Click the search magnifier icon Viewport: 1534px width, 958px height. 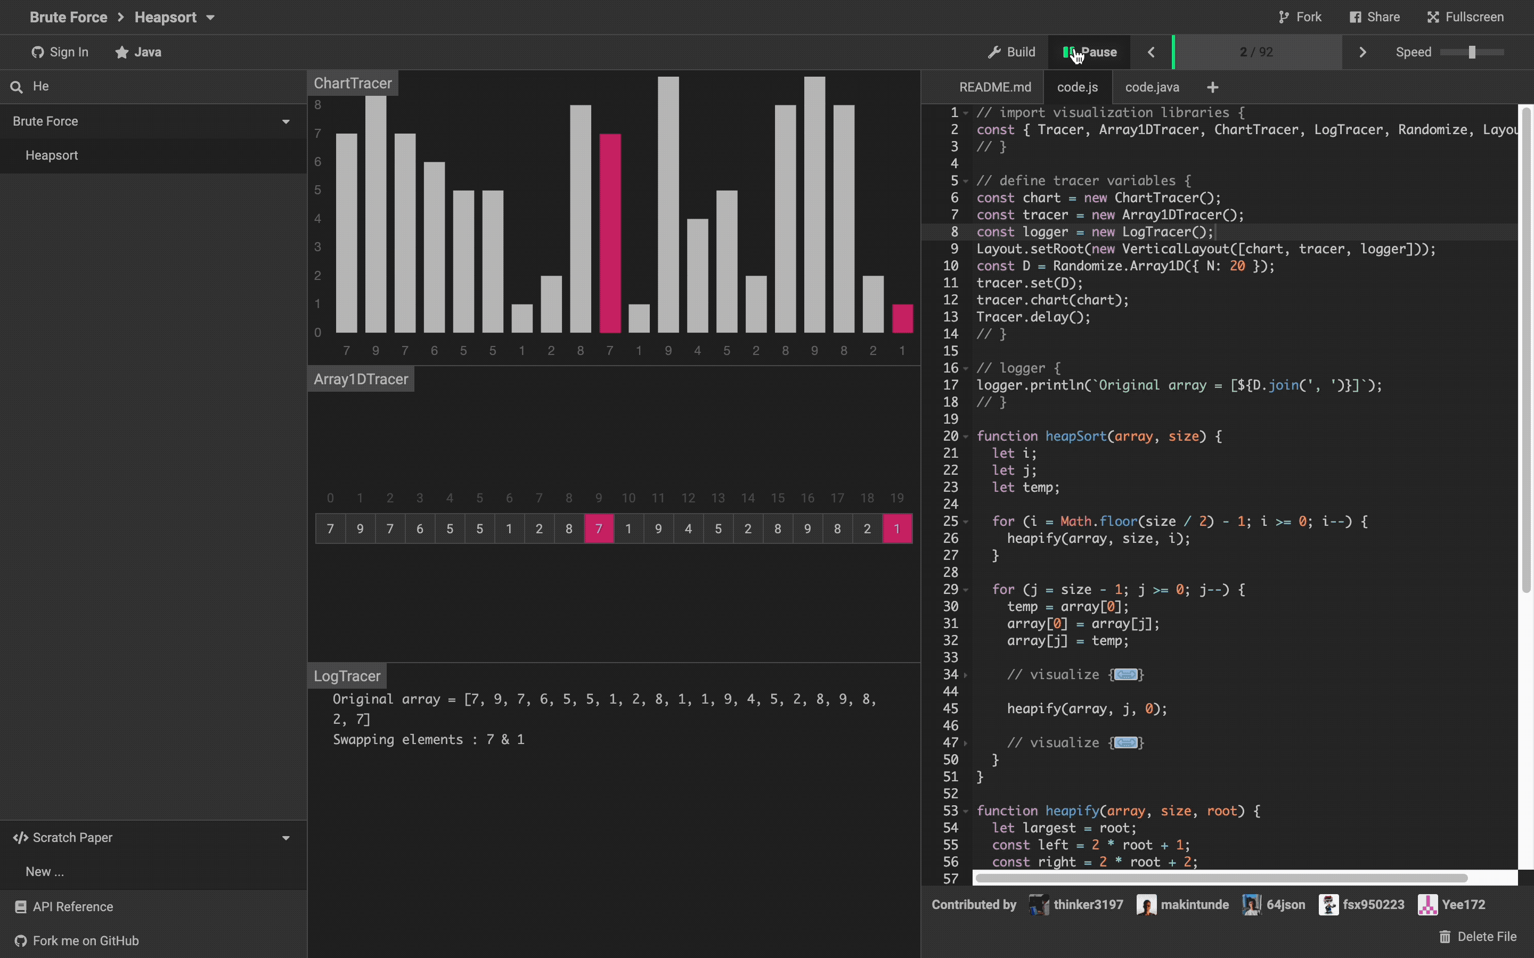point(17,87)
